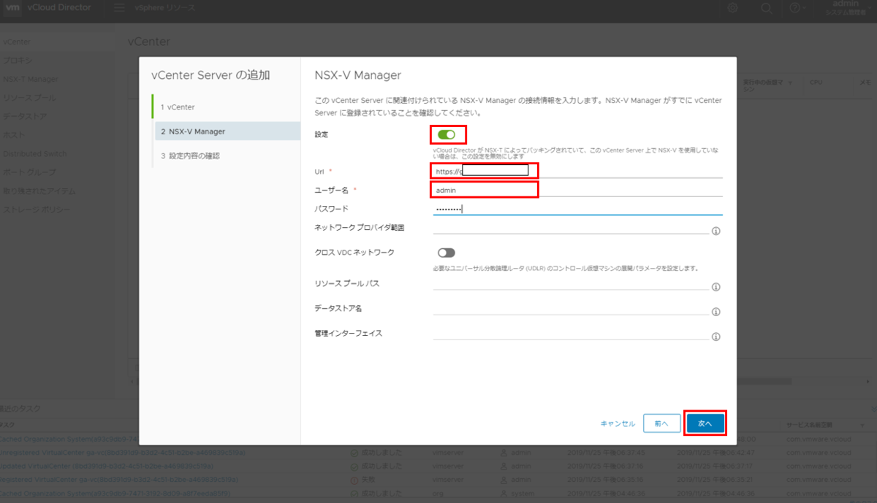Image resolution: width=877 pixels, height=503 pixels.
Task: Enable the クロス VDC ネットワーク toggle
Action: coord(446,253)
